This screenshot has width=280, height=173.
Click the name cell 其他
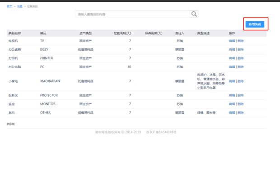(x=12, y=113)
